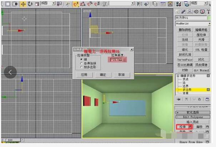Toggle the Spinner Snap icon
The height and width of the screenshot is (147, 216).
click(97, 4)
